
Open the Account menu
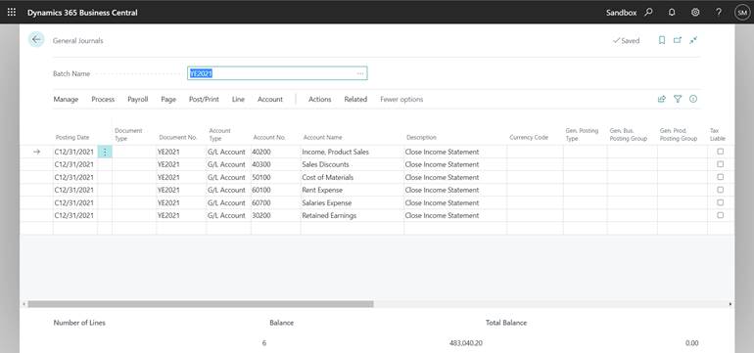tap(270, 99)
